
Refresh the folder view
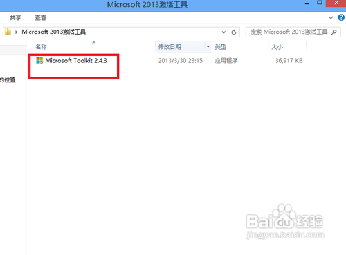[x=234, y=32]
